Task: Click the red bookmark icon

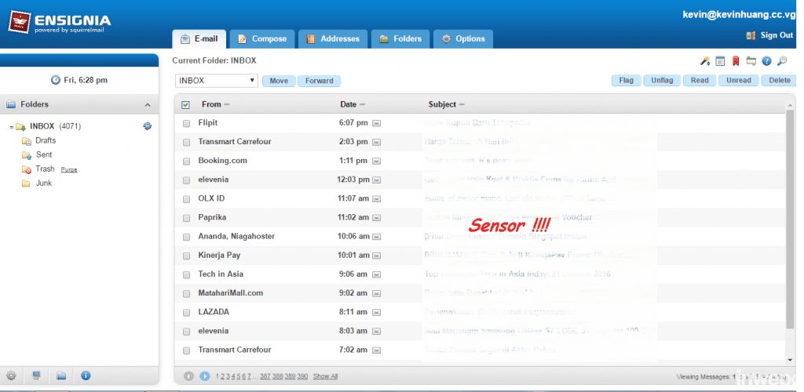Action: pos(736,61)
